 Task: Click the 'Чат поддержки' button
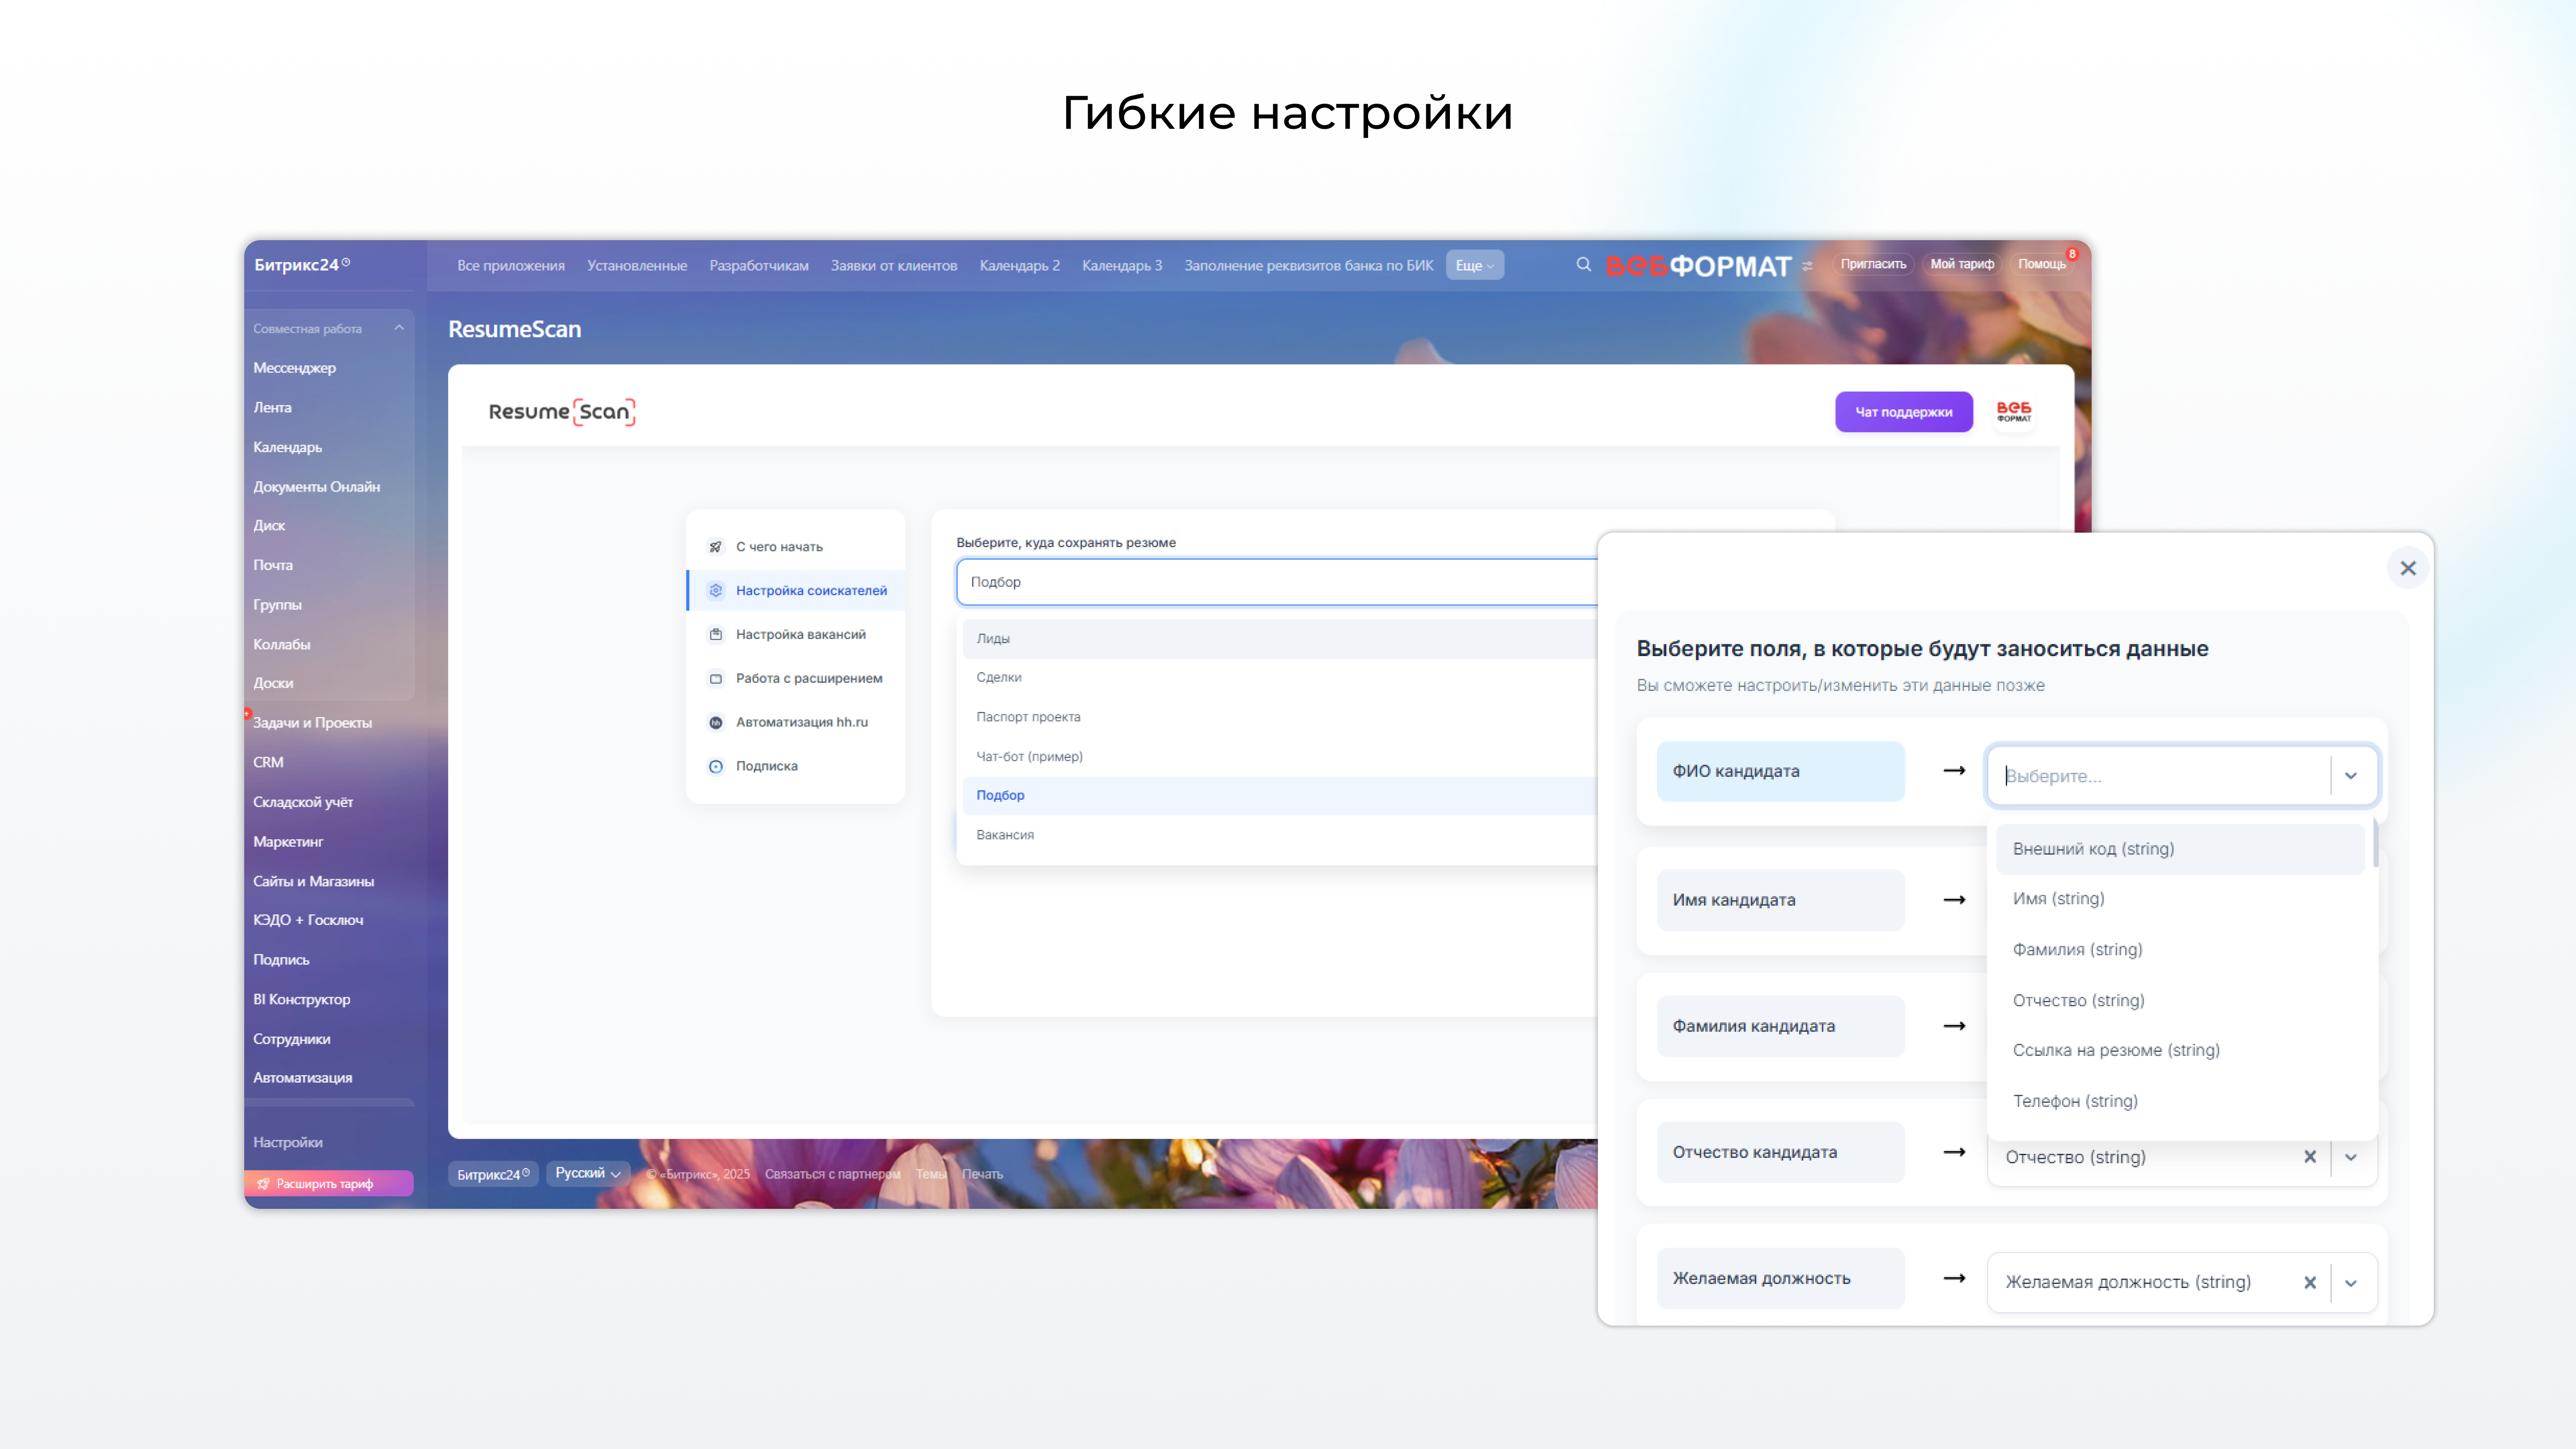tap(1903, 412)
